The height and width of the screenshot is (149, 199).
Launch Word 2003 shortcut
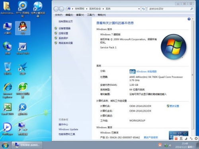tap(23, 48)
